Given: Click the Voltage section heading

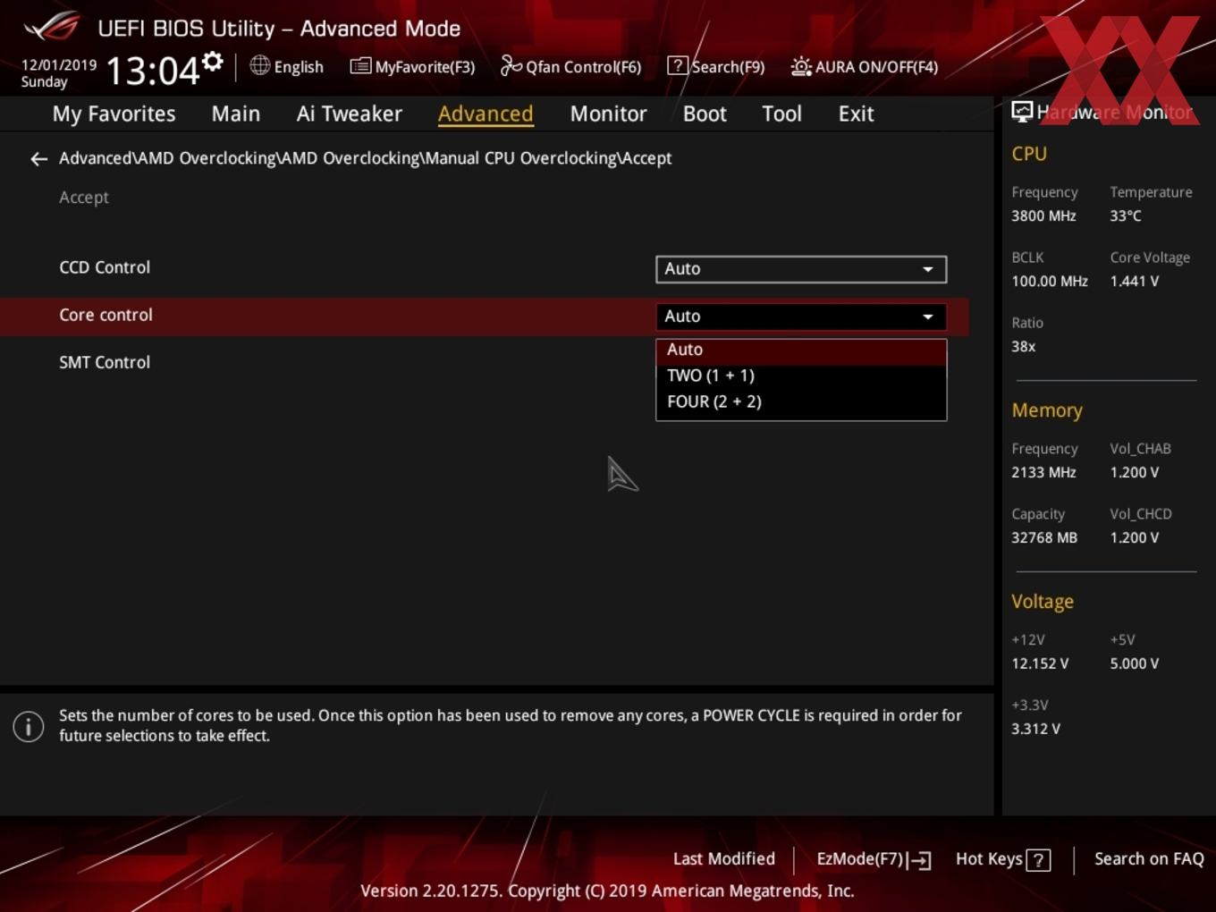Looking at the screenshot, I should click(1043, 602).
